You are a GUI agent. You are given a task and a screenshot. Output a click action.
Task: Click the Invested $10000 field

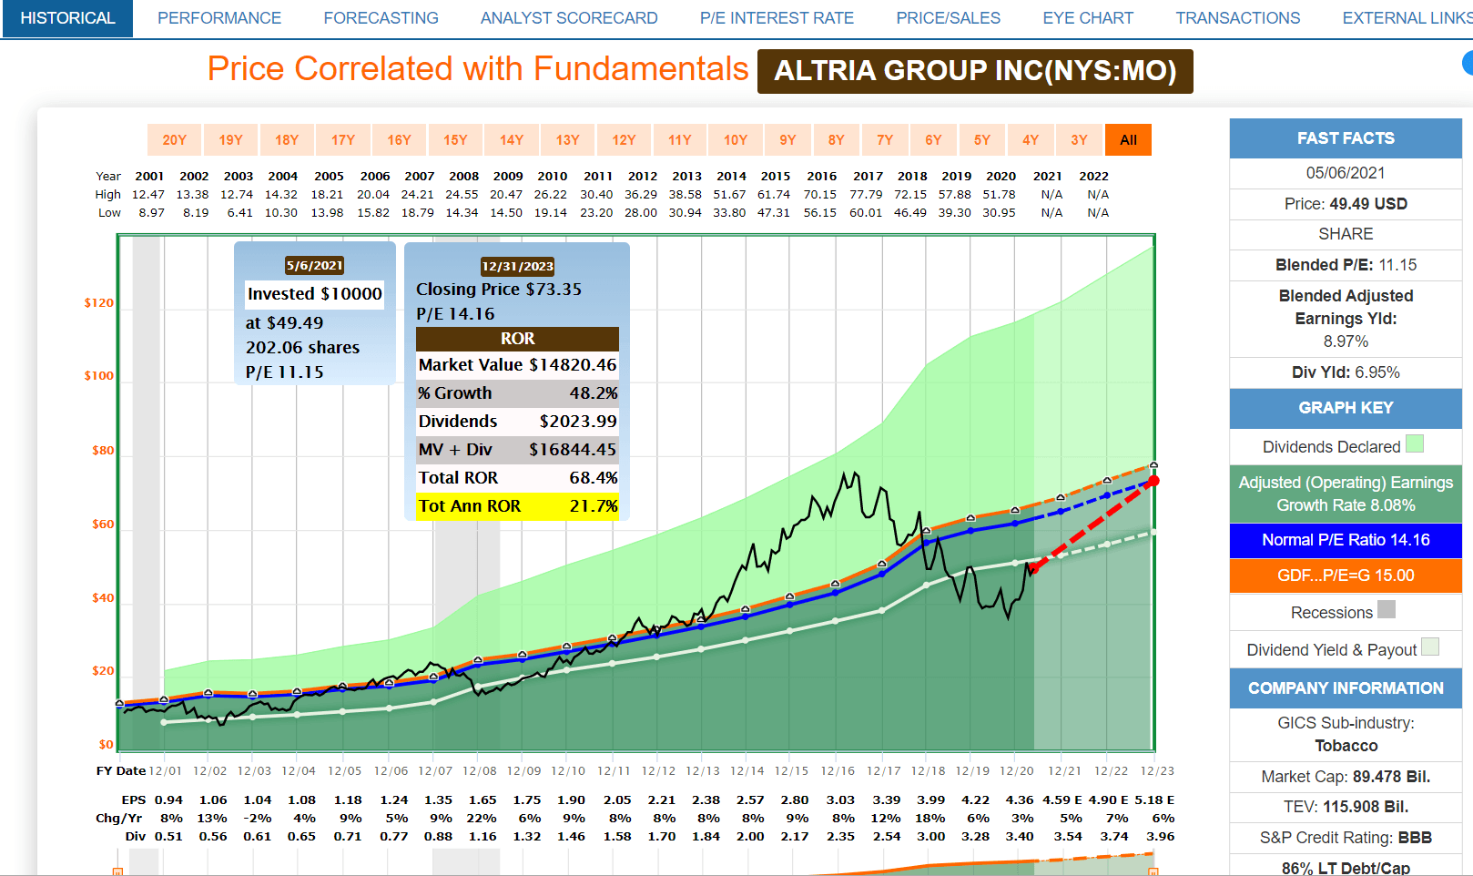pos(314,294)
